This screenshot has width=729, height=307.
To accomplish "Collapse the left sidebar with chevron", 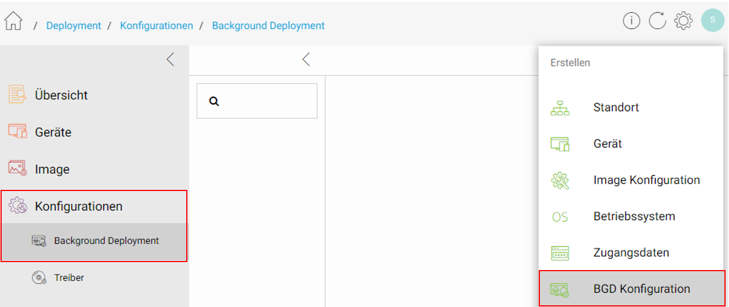I will point(170,59).
